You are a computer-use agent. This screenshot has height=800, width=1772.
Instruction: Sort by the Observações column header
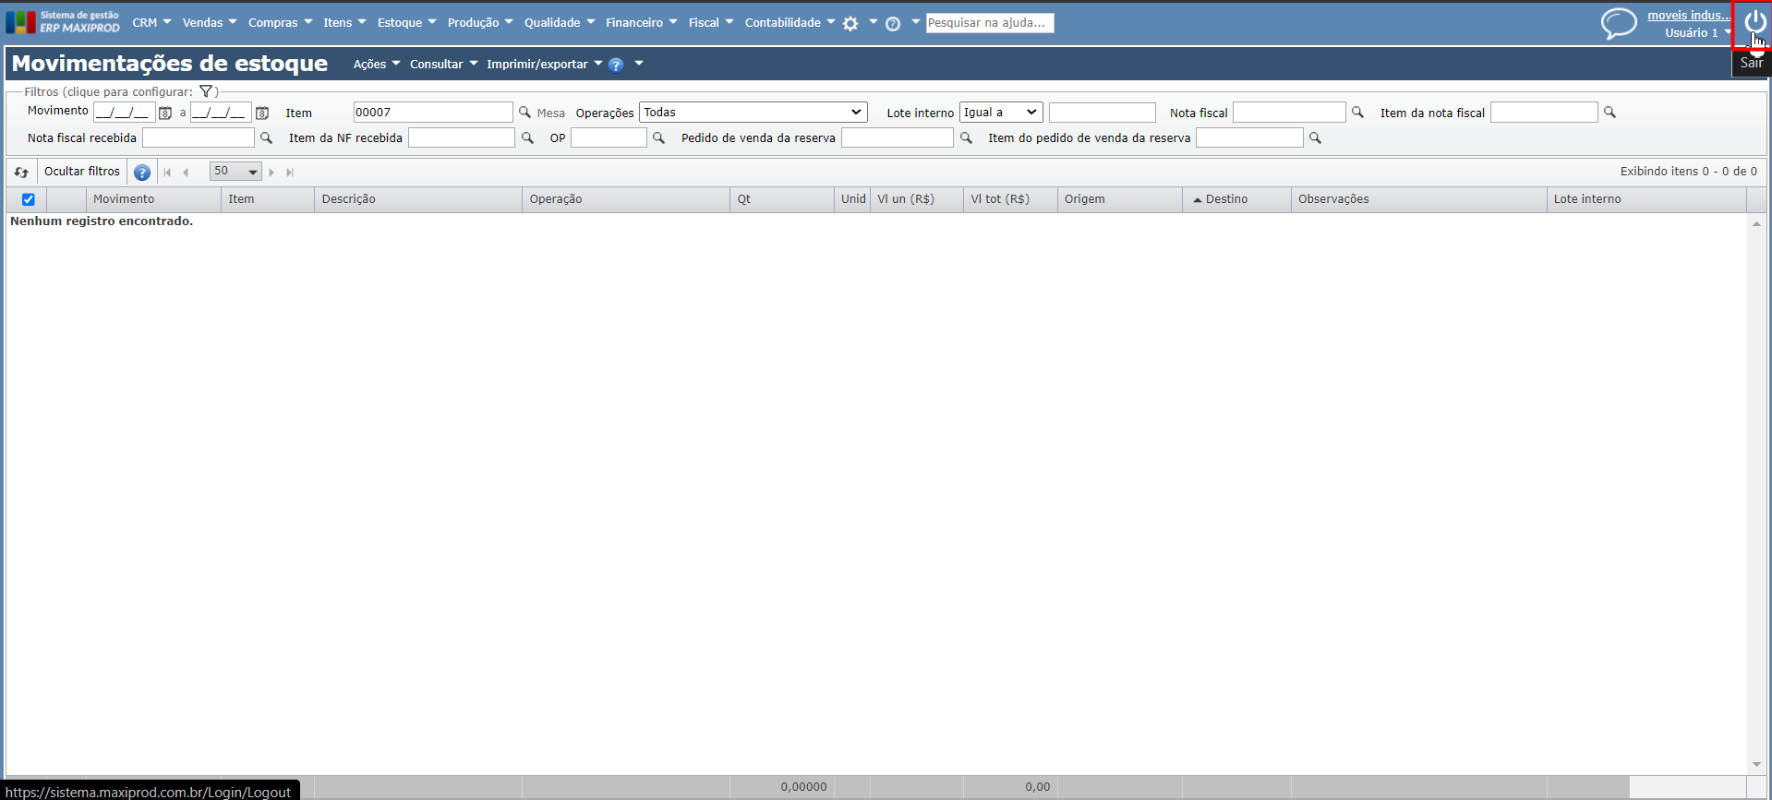coord(1419,199)
